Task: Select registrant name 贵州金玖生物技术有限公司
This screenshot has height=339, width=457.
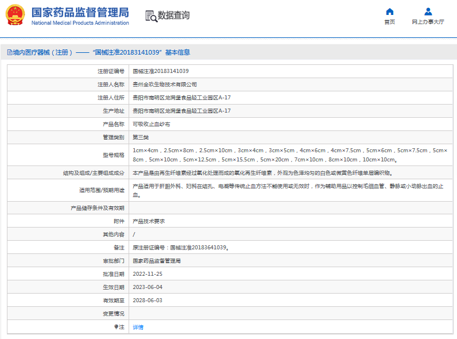Action: click(x=165, y=84)
